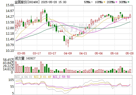Click the timestamp 2025-05-28 15:00

(x=54, y=2)
